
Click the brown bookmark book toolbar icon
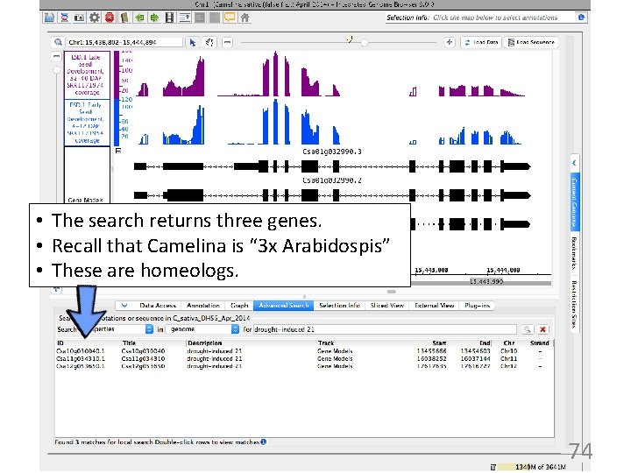pyautogui.click(x=124, y=18)
